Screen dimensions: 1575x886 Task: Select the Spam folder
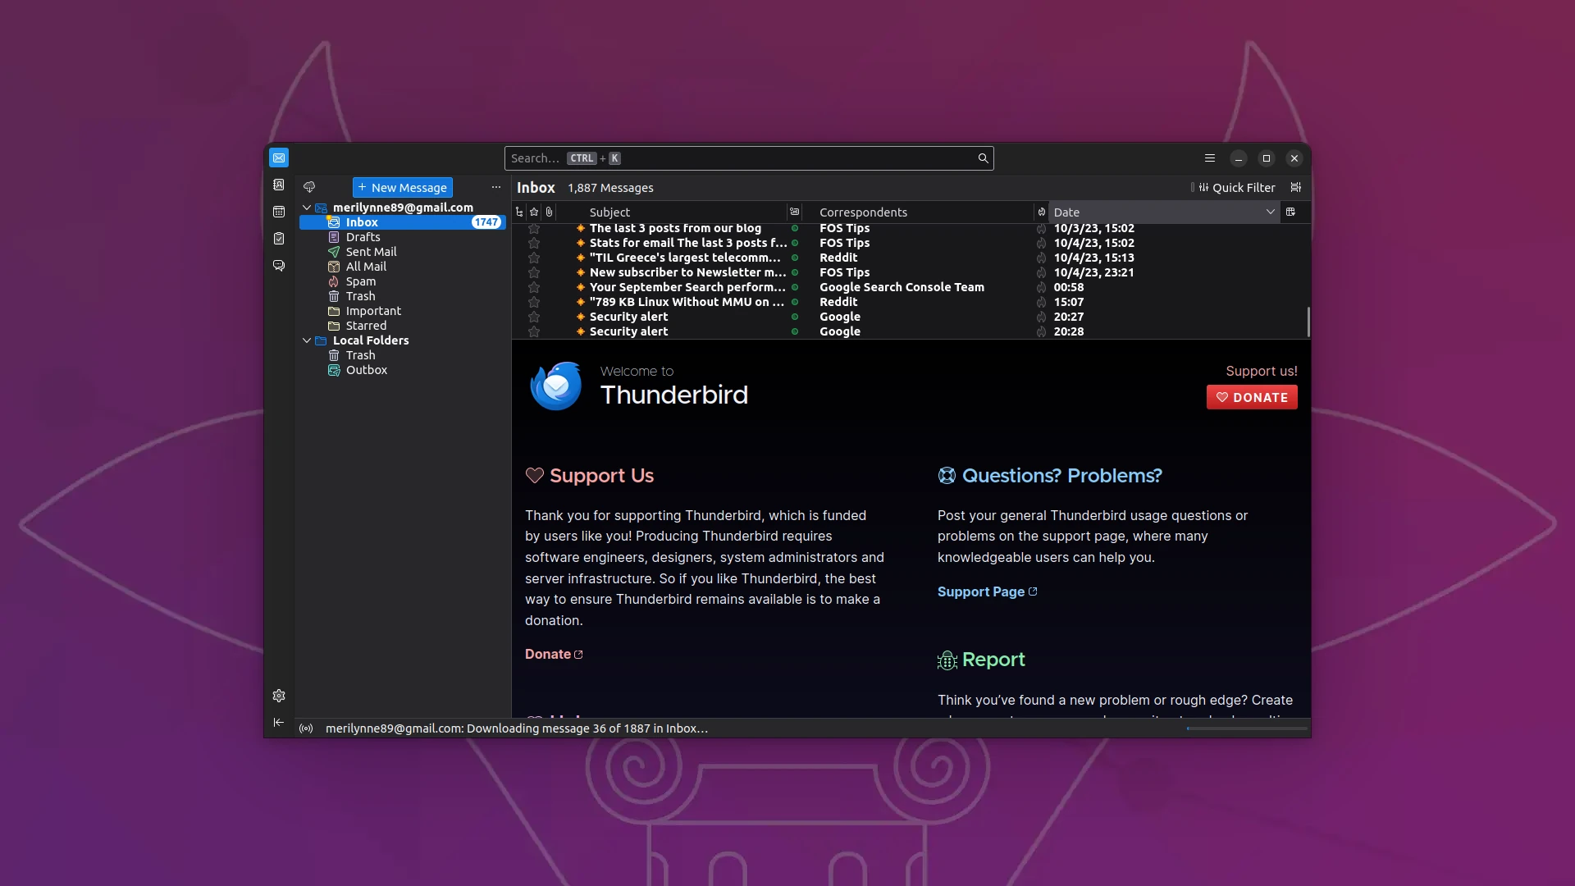[360, 281]
